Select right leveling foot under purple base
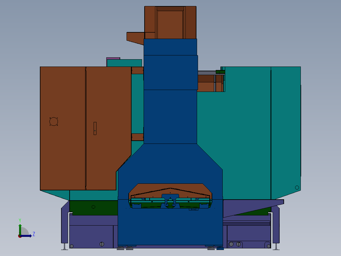Image resolution: width=341 pixels, height=256 pixels. click(x=276, y=247)
